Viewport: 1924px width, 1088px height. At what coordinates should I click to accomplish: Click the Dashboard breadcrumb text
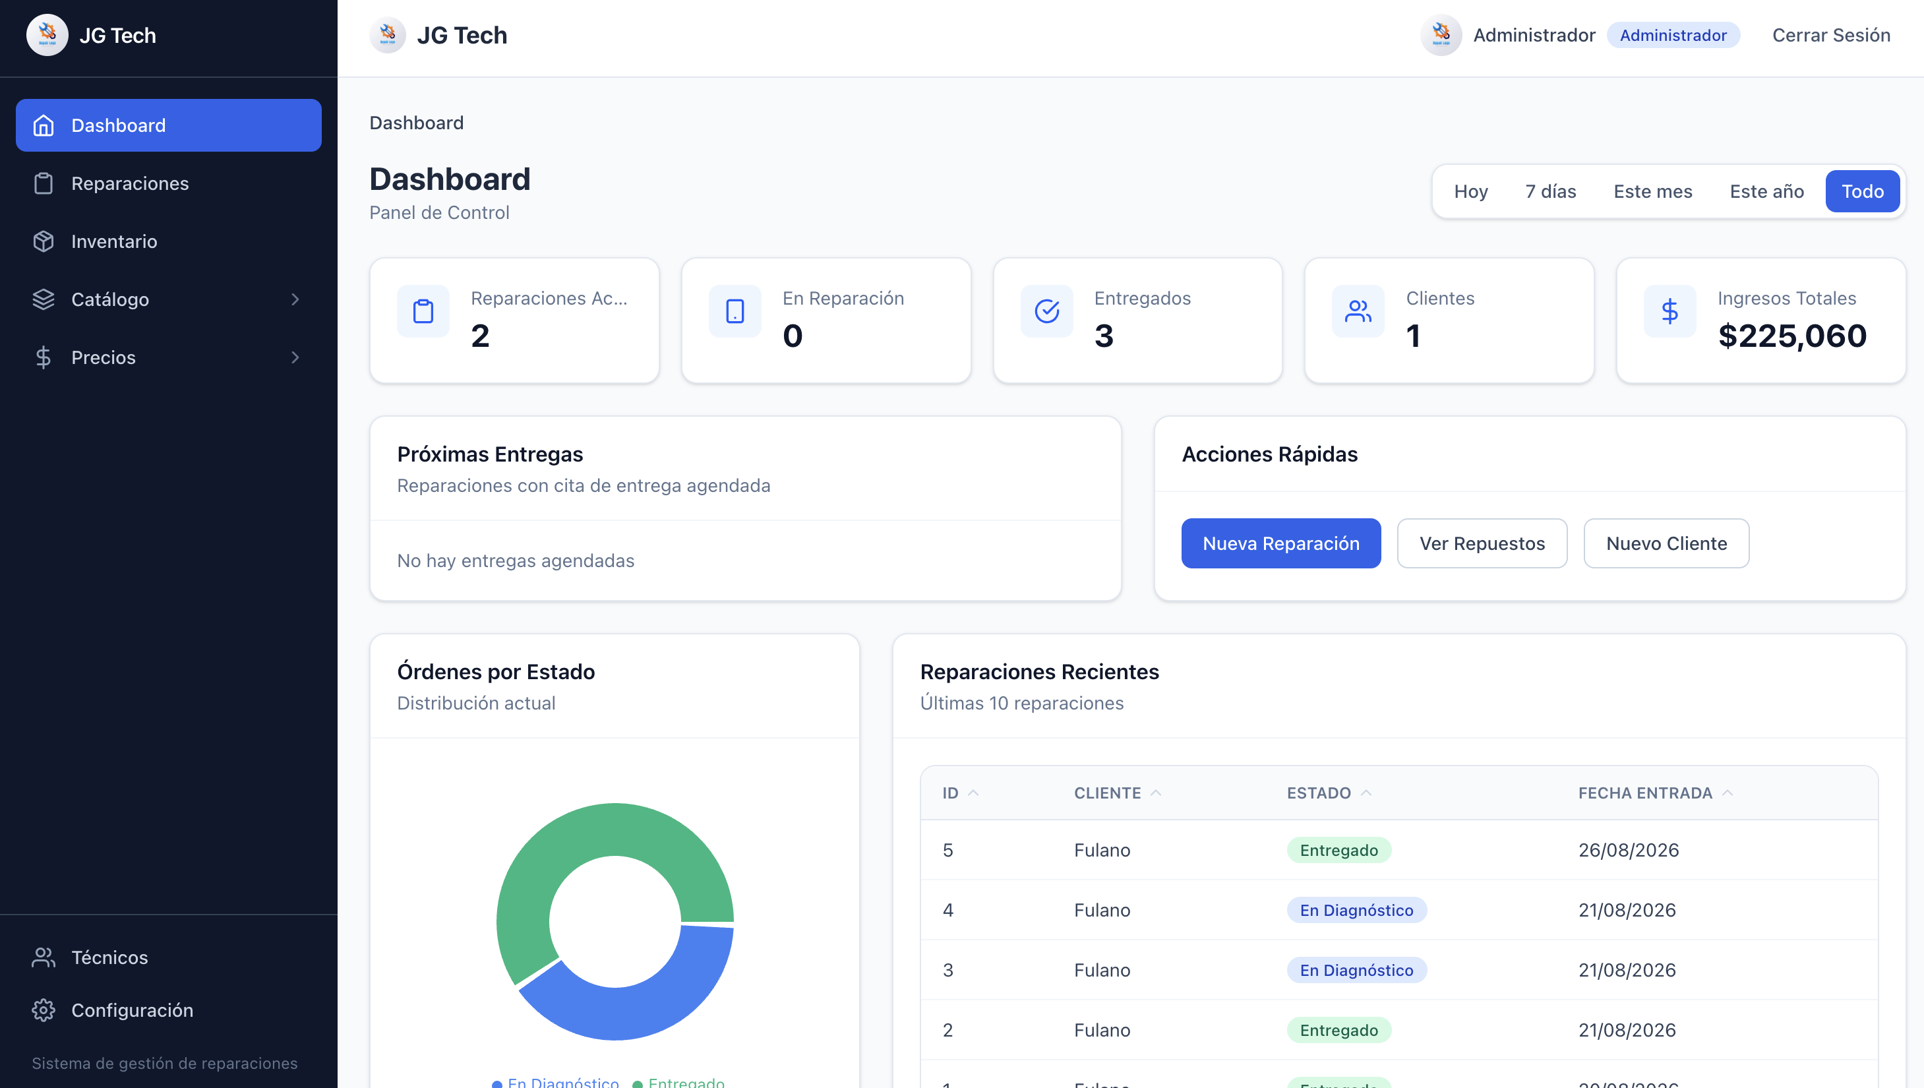point(416,123)
